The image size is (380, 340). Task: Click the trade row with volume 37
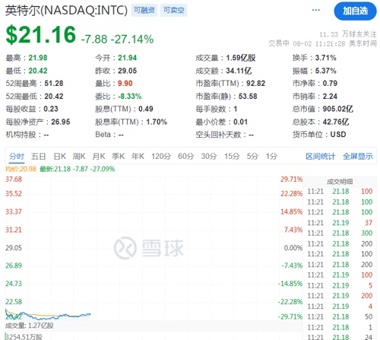click(340, 223)
